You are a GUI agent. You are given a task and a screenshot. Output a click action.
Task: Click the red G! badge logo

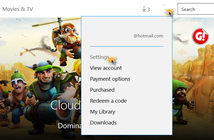200,36
